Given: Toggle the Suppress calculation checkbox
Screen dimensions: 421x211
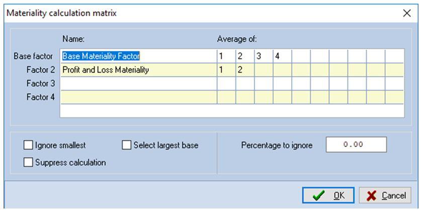Looking at the screenshot, I should click(28, 162).
